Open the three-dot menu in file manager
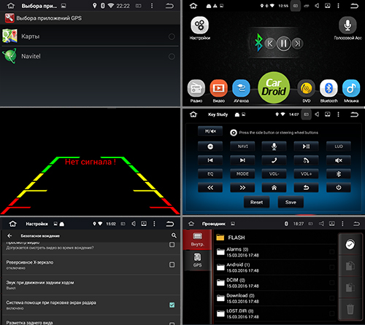Viewport: 365px width, 325px height. 342,224
